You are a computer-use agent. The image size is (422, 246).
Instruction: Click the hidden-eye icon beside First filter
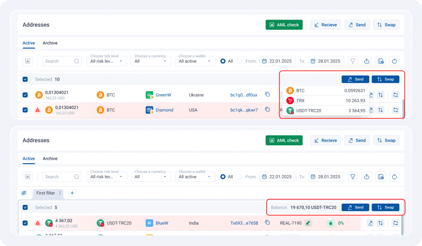click(x=24, y=193)
